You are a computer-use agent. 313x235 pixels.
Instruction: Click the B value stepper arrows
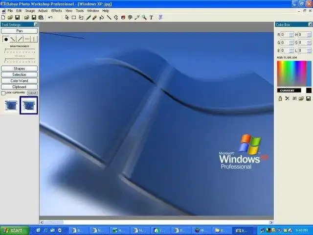click(291, 50)
